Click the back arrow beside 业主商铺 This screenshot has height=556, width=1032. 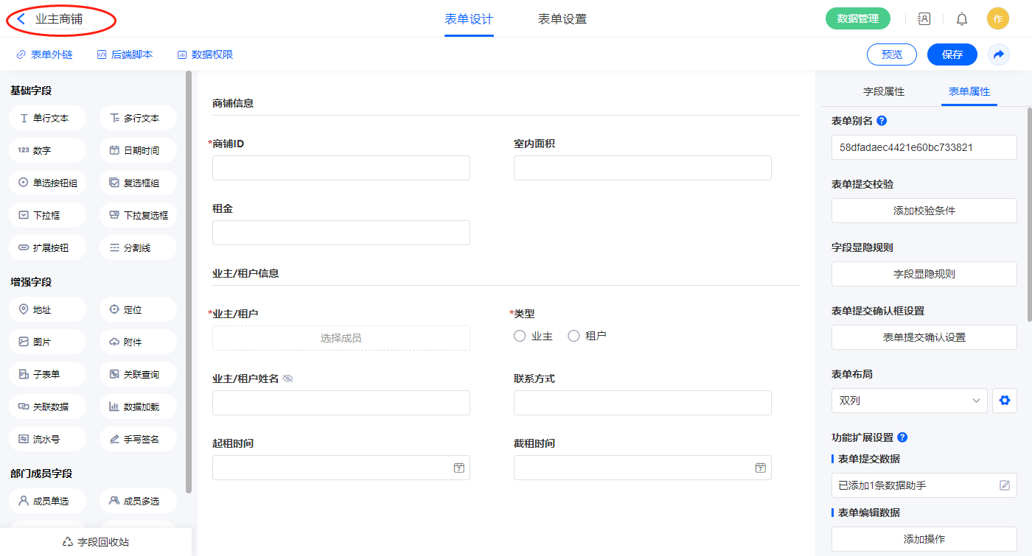coord(21,19)
